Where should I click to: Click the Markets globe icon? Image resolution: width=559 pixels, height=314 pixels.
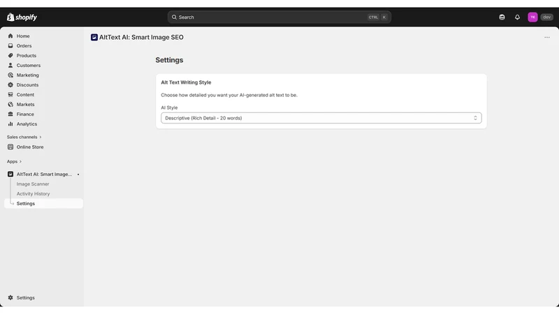10,104
